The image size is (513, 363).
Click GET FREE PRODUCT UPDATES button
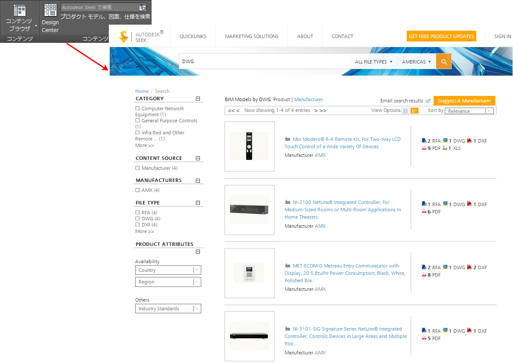coord(441,36)
